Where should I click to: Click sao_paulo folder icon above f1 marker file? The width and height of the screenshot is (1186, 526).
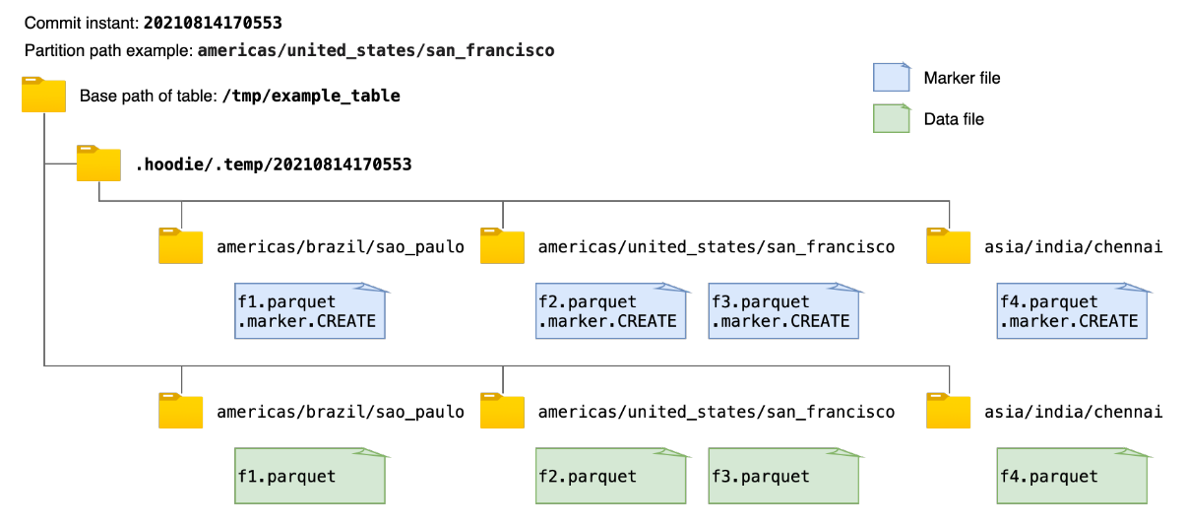click(180, 246)
